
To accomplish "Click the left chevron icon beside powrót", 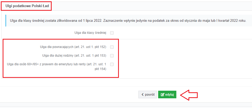I will click(x=142, y=95).
